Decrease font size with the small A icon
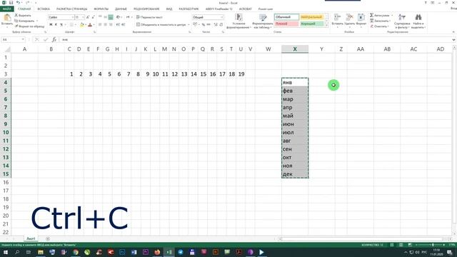 (x=94, y=17)
